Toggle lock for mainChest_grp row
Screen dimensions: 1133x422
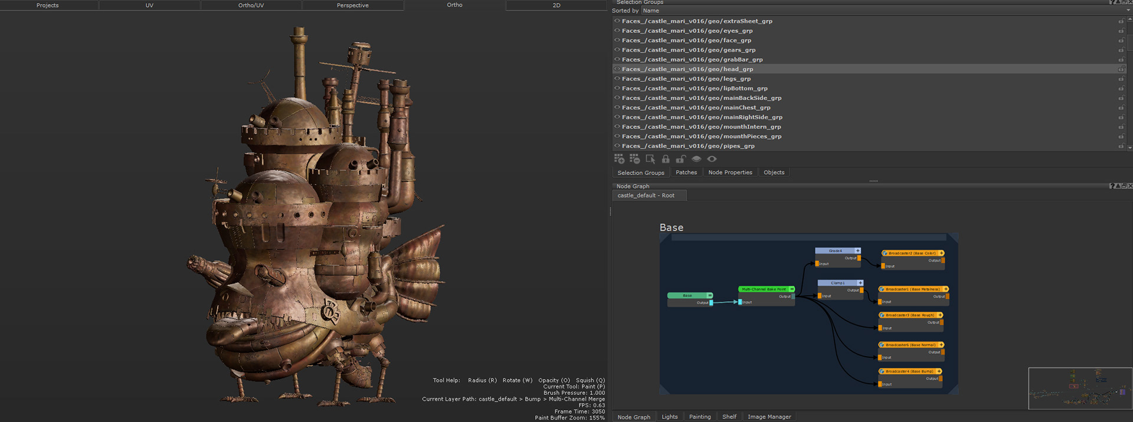1121,108
